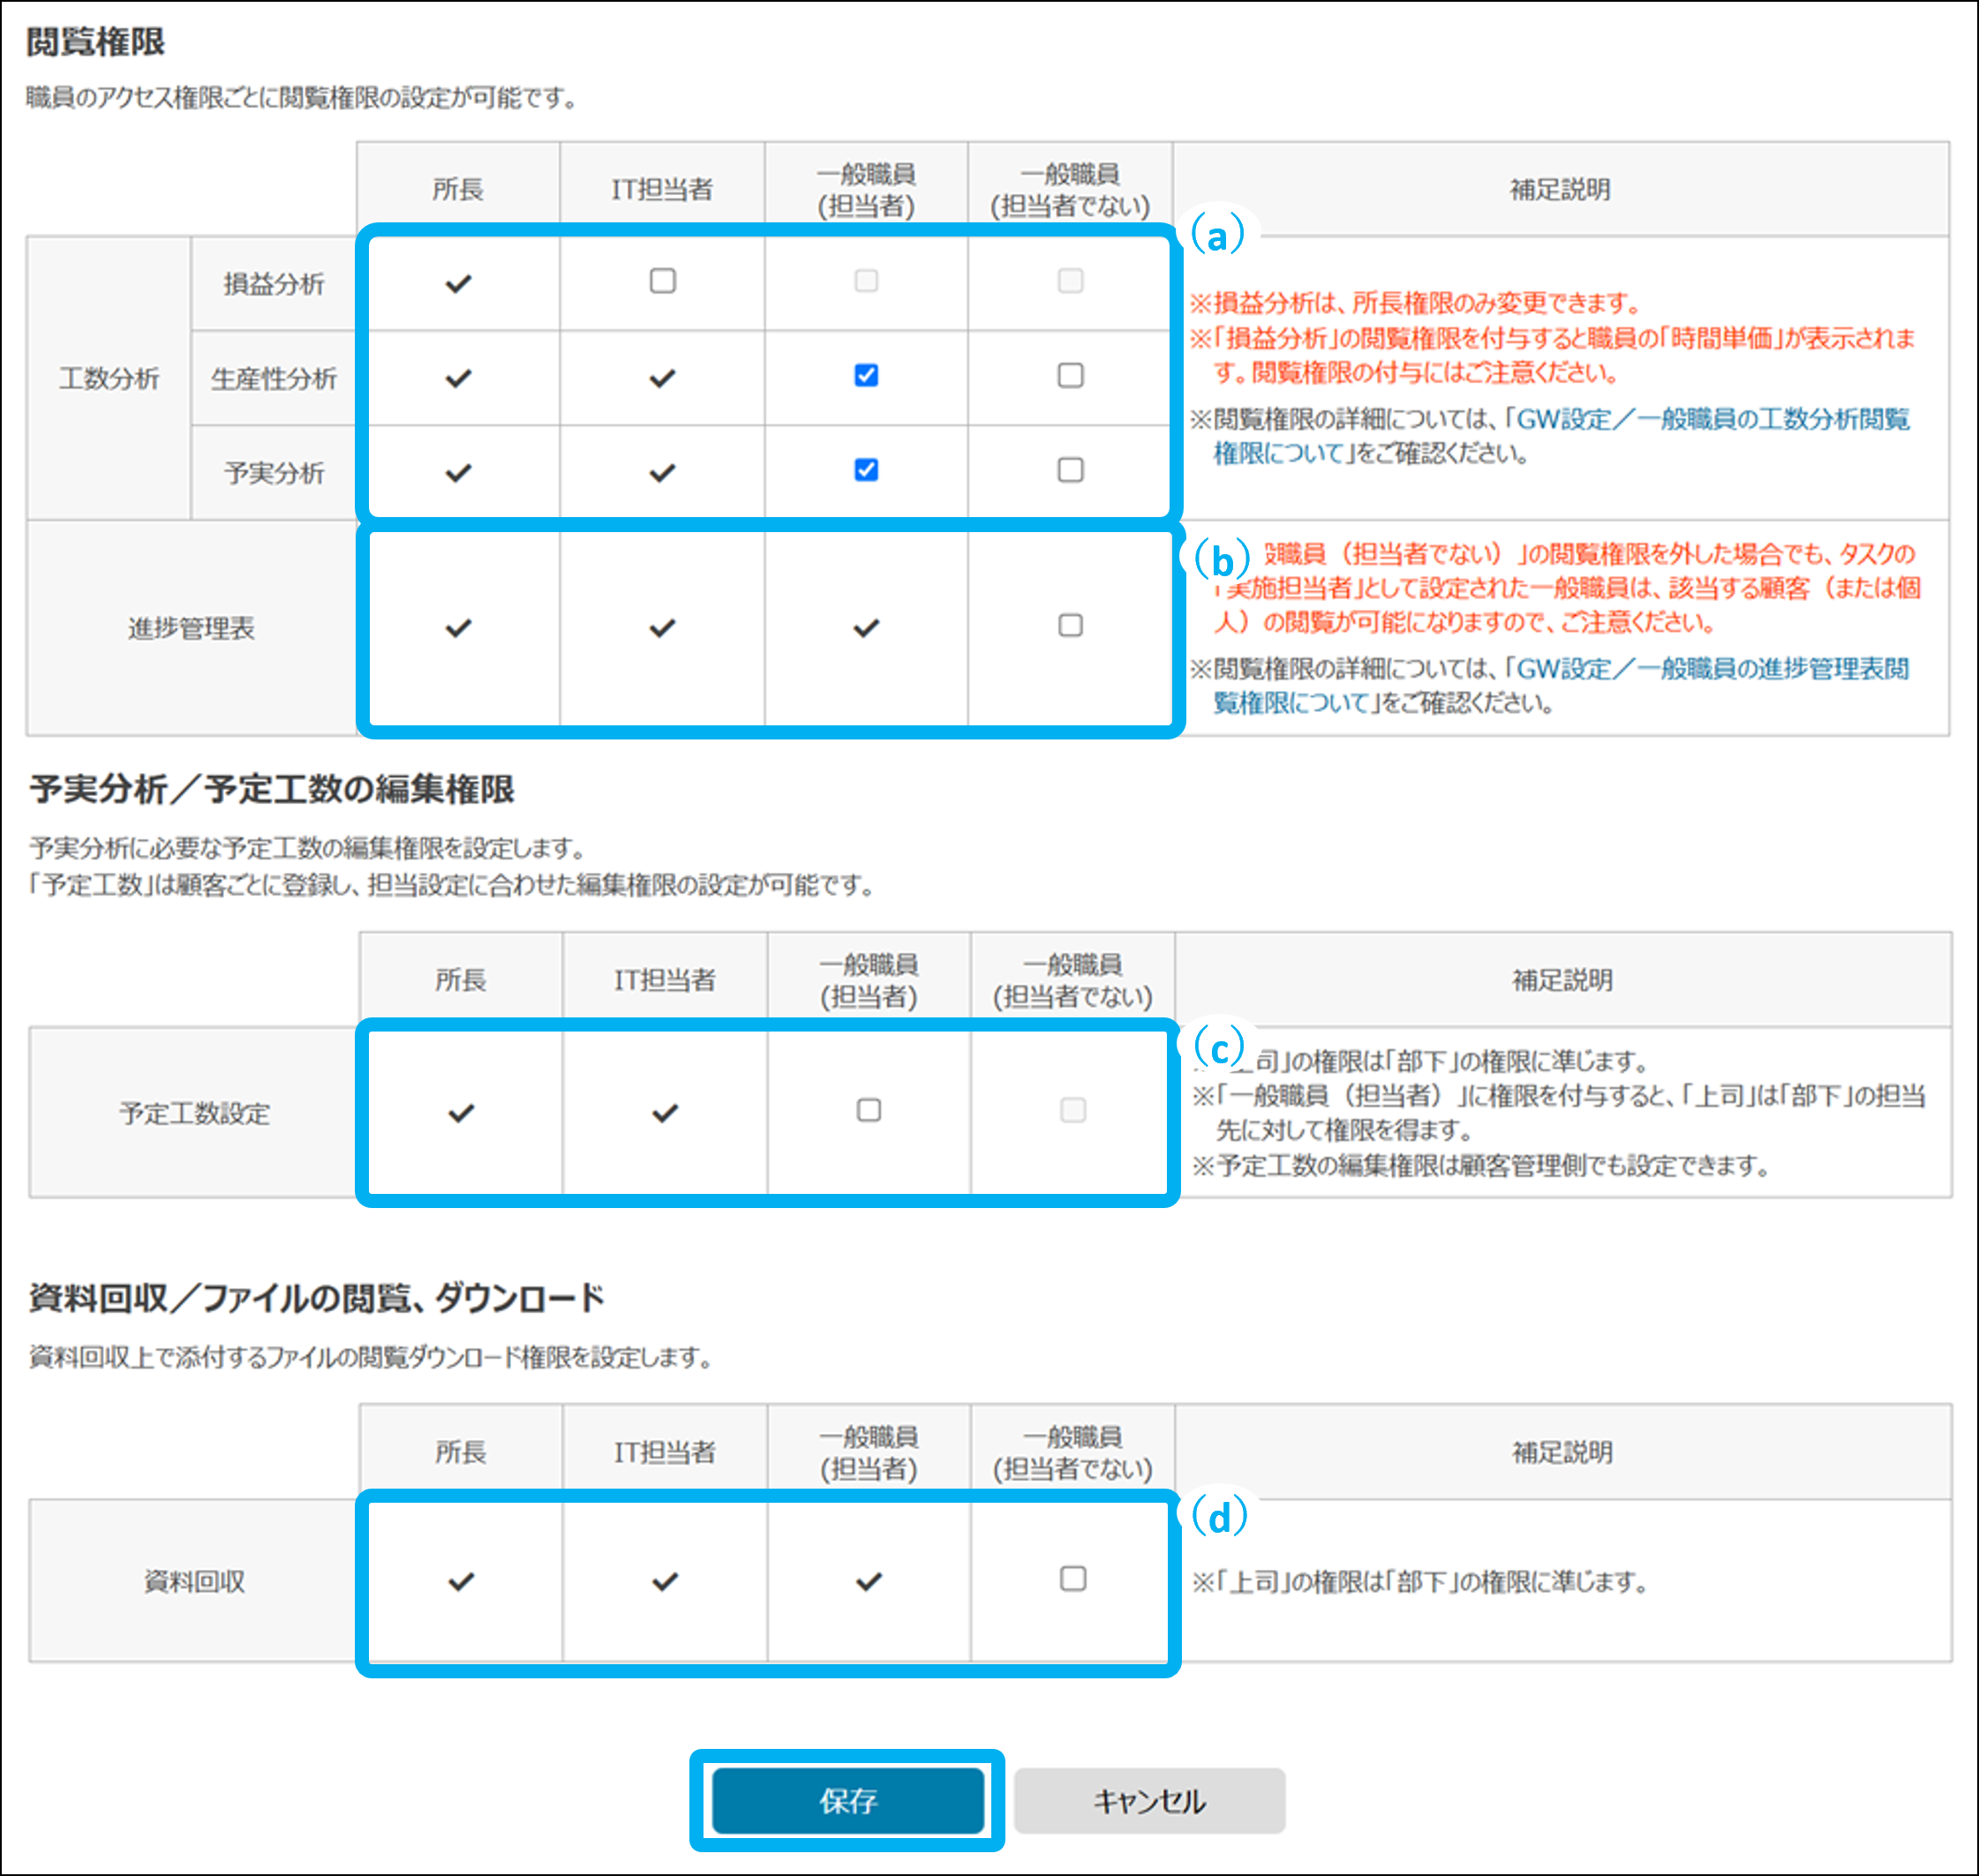
Task: Click 一般職員(担当者) checkmark in 進捗管理表 row
Action: click(x=867, y=628)
